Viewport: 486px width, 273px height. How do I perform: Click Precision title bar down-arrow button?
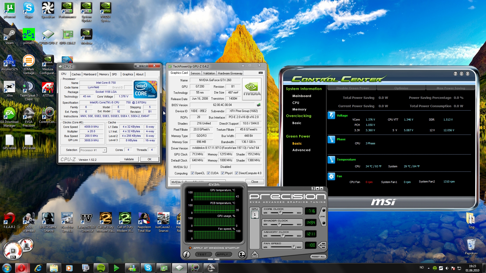point(317,189)
